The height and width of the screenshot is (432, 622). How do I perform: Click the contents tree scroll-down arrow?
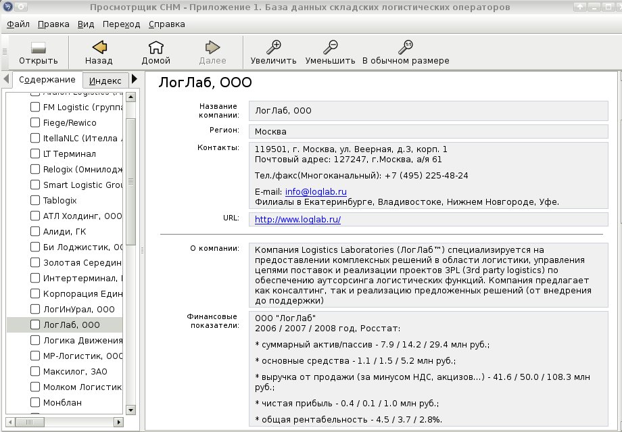[130, 410]
